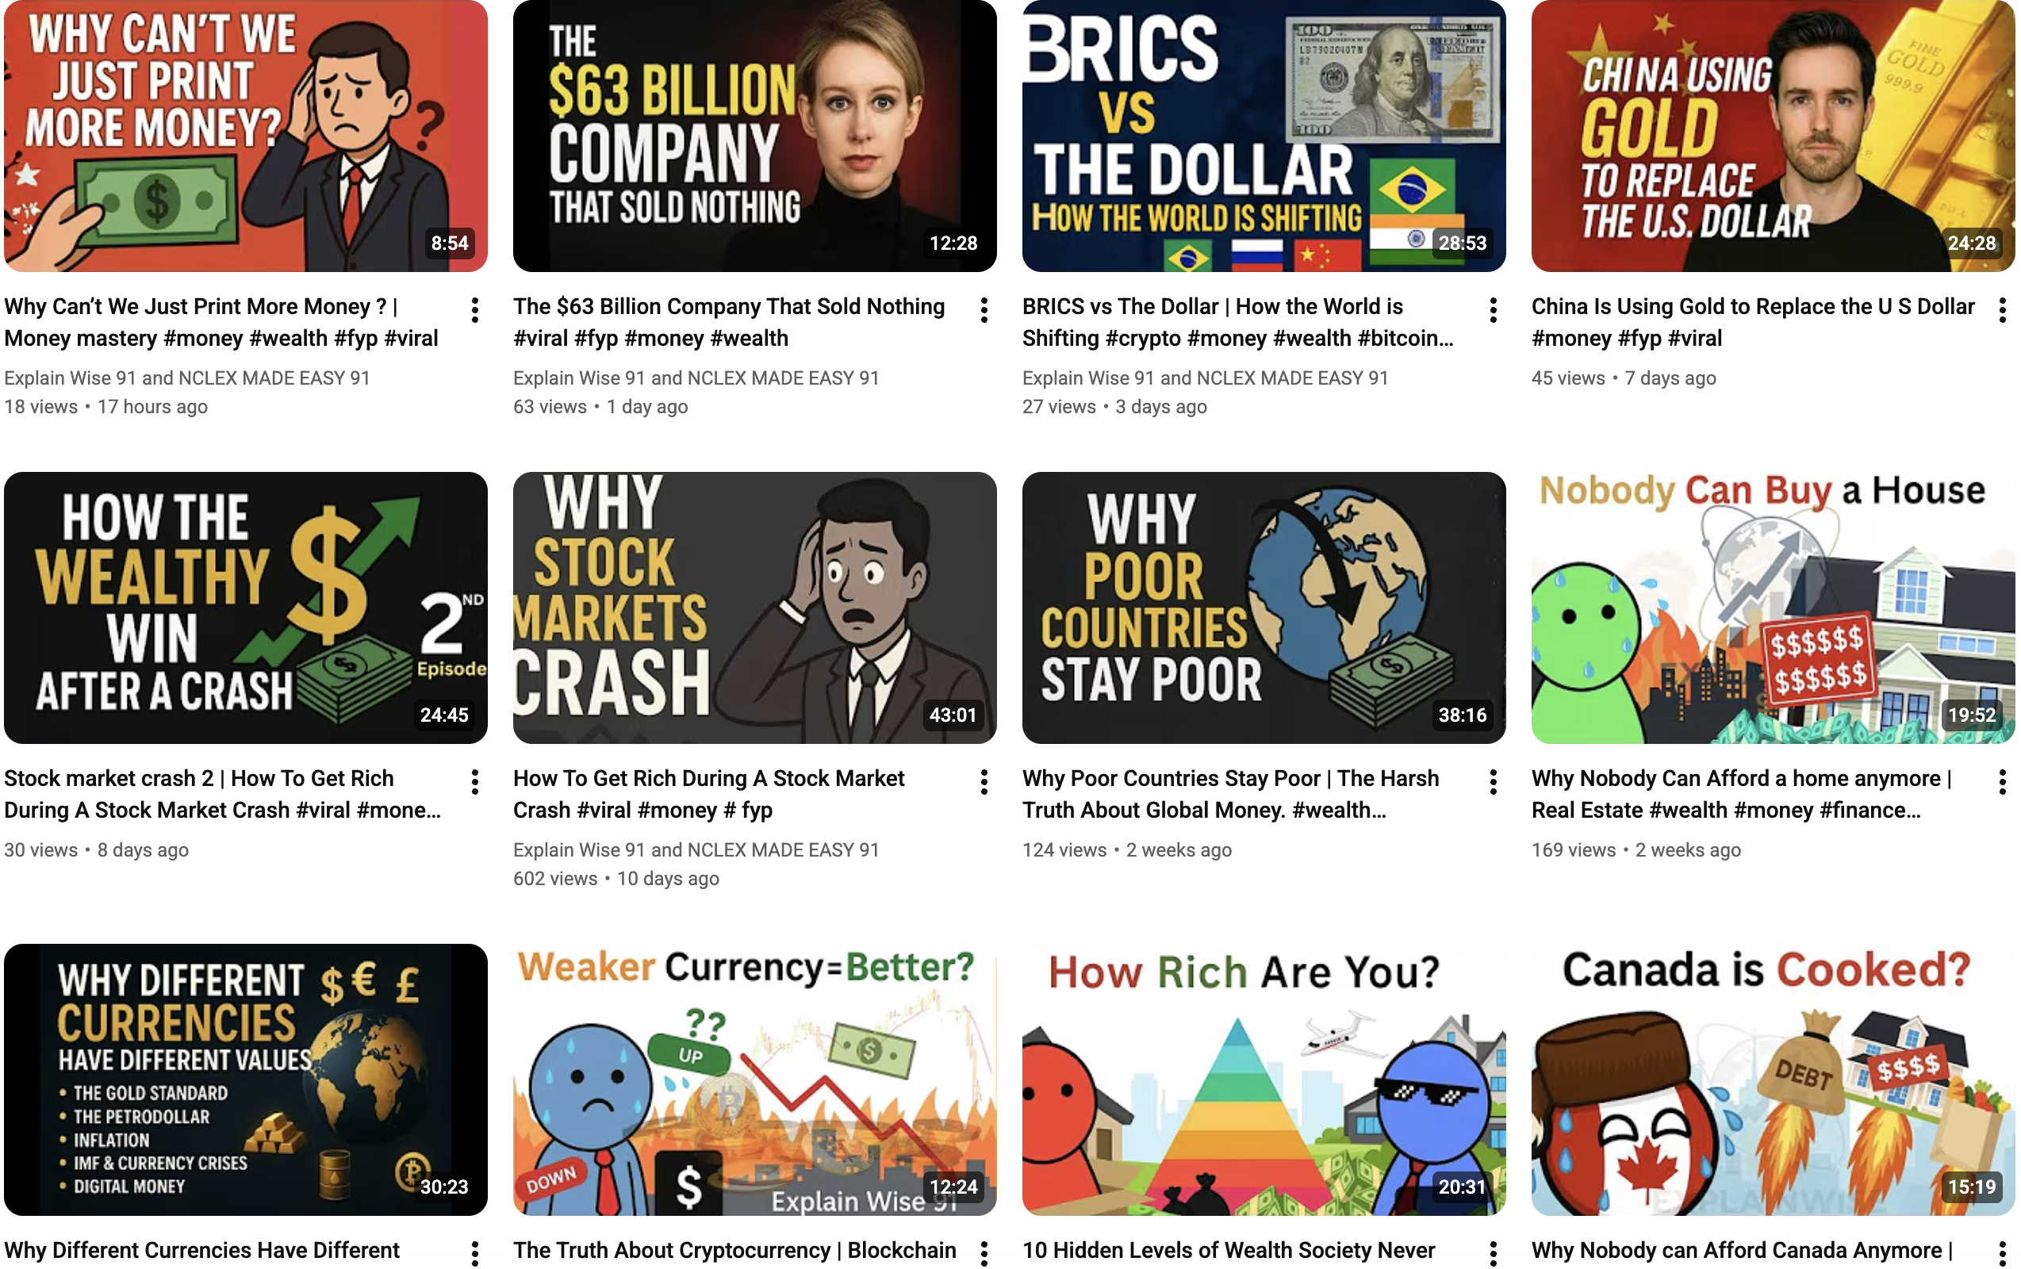This screenshot has height=1269, width=2021.
Task: Open options for Why Different Currencies video
Action: (x=475, y=1253)
